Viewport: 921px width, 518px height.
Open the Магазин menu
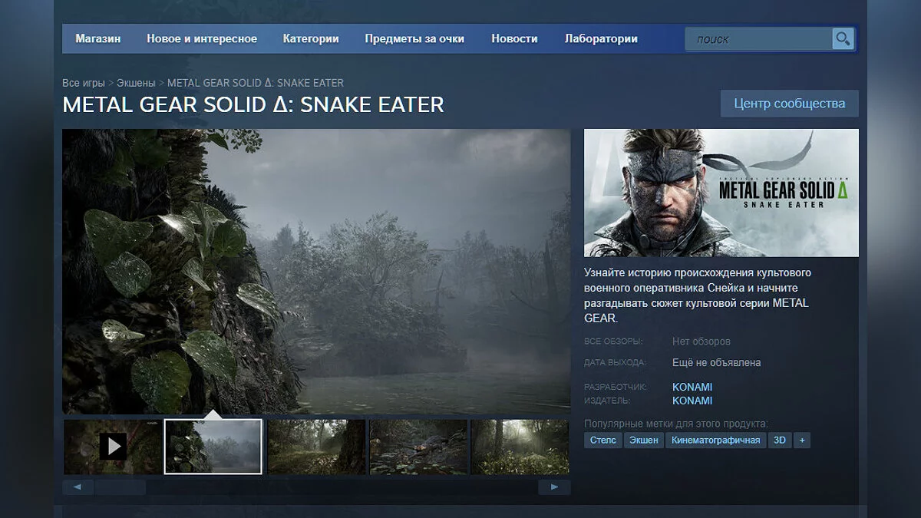tap(98, 38)
